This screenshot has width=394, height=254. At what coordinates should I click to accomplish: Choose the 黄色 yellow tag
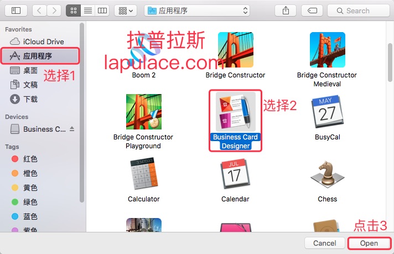(x=24, y=188)
